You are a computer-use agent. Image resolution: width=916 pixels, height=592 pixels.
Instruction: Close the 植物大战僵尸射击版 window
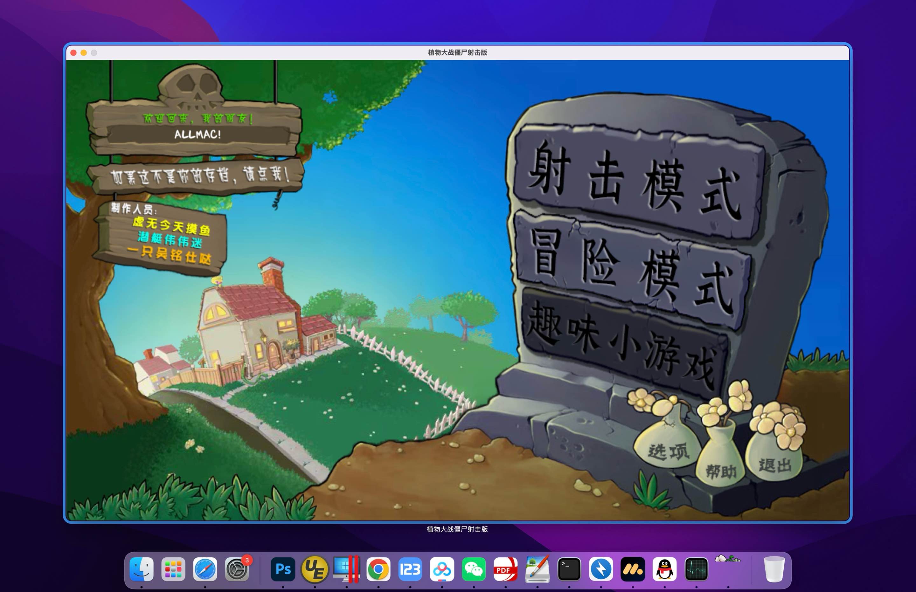click(x=73, y=53)
